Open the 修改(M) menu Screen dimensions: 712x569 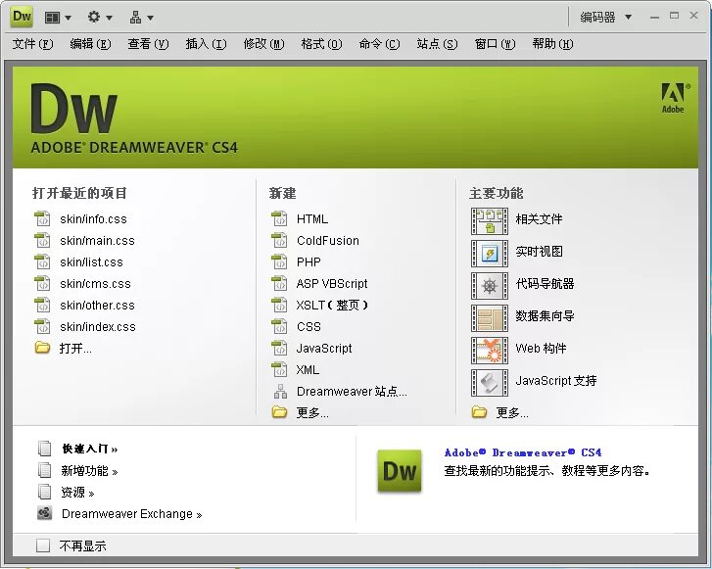tap(263, 44)
